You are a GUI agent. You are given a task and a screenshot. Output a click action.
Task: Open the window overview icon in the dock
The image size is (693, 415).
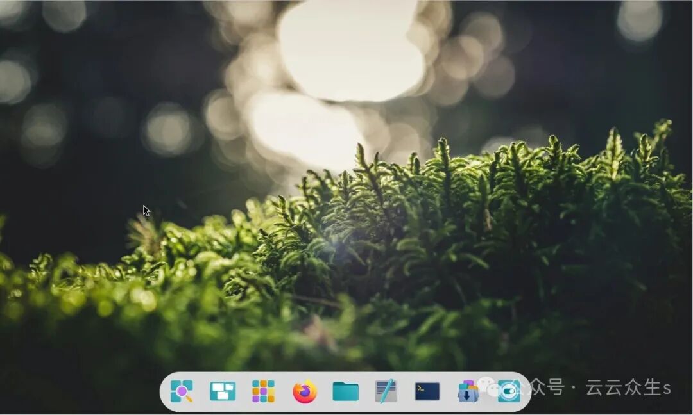point(222,391)
